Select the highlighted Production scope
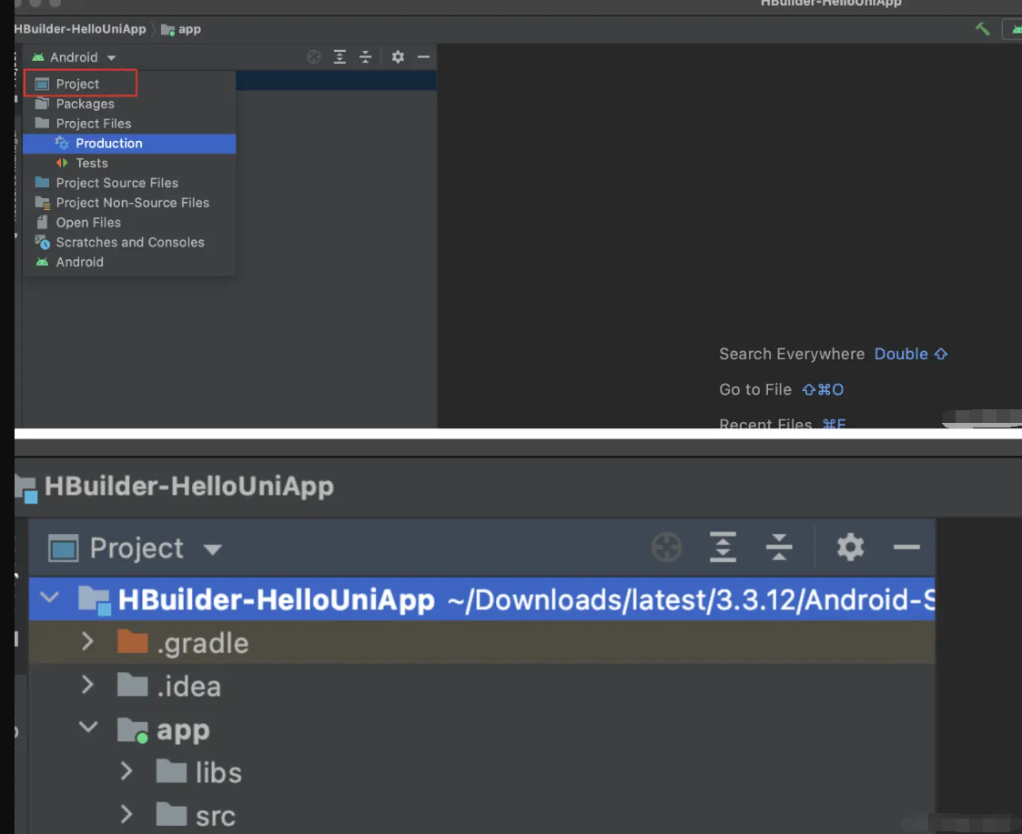Image resolution: width=1022 pixels, height=834 pixels. point(129,144)
